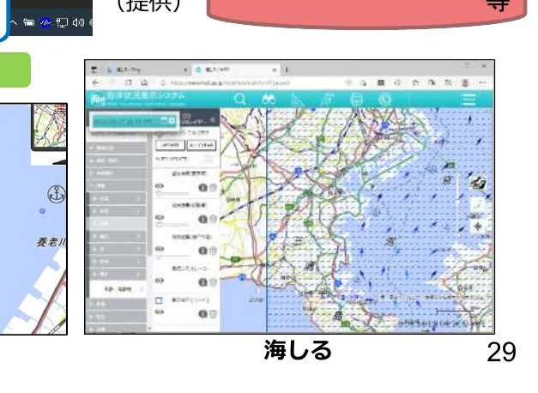Image resolution: width=538 pixels, height=393 pixels.
Task: Click the compass globe icon in teal header
Action: 385,100
